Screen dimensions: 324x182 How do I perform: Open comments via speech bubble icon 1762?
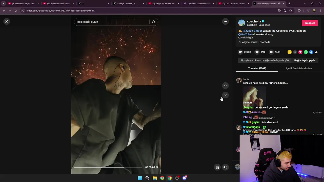(257, 52)
